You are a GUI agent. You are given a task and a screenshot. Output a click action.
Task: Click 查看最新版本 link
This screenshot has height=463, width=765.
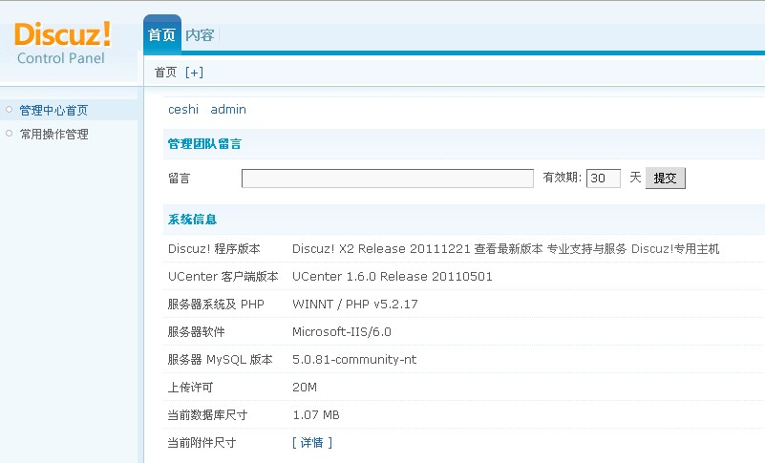tap(508, 249)
